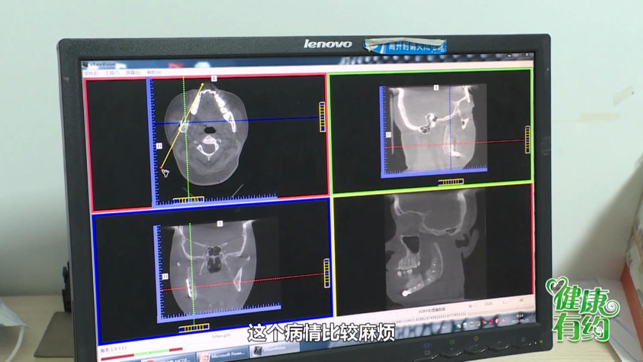The height and width of the screenshot is (362, 643).
Task: Click the yellow vertical slice slider in axial view
Action: (x=322, y=117)
